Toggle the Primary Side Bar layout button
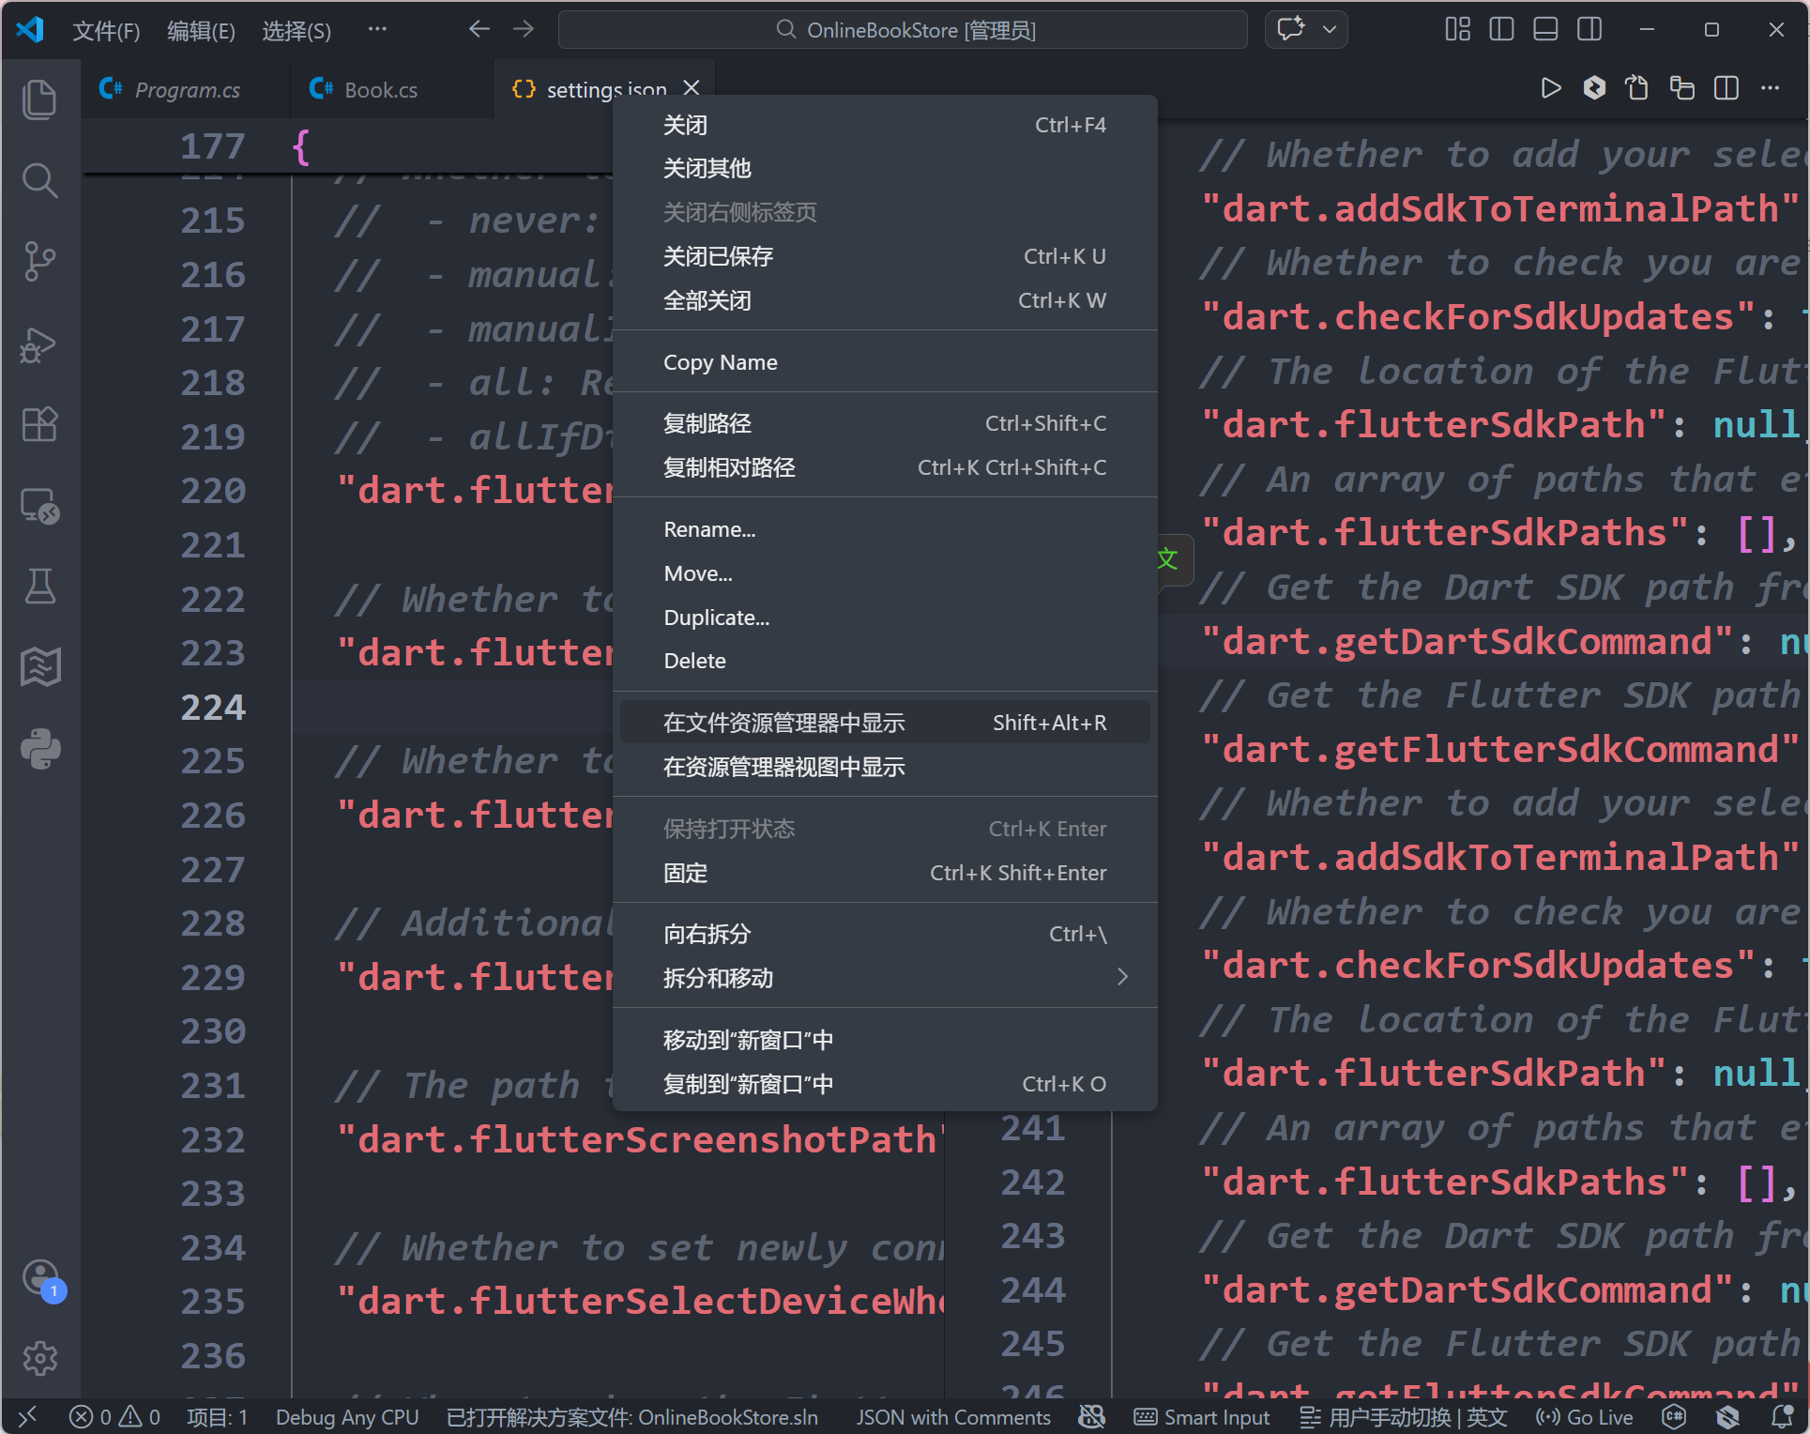Screen dimensions: 1810x1434 pyautogui.click(x=1501, y=29)
